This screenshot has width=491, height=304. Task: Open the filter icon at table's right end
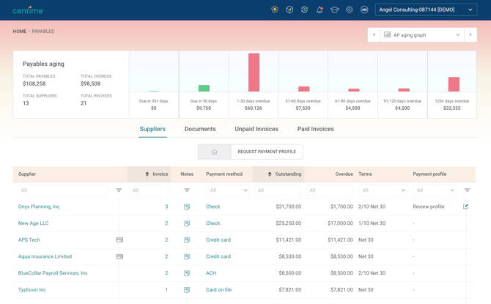468,190
